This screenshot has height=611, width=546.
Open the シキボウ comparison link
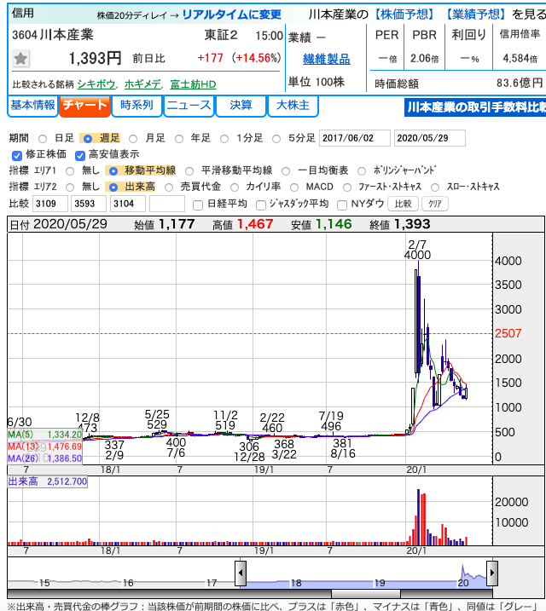click(x=96, y=84)
